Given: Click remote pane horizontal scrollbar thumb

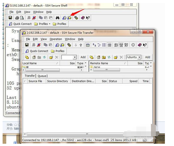Looking at the screenshot, I should coord(106,70).
